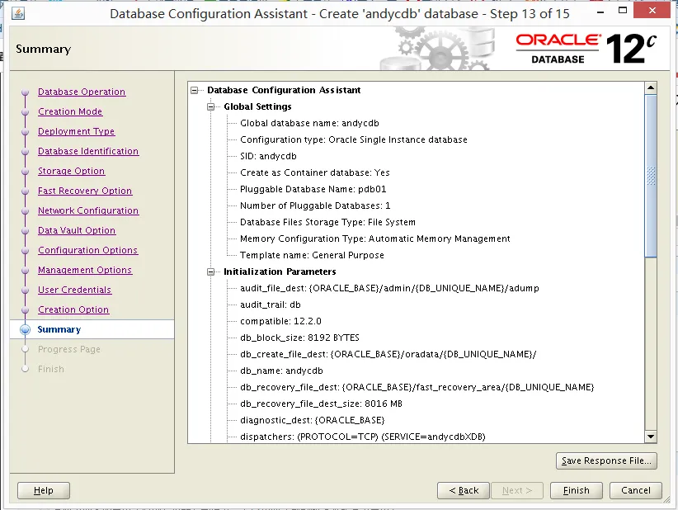The height and width of the screenshot is (510, 678).
Task: Return to the Creation Option step
Action: 73,309
